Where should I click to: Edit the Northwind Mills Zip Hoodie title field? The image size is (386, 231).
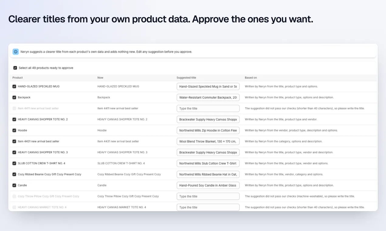(x=208, y=130)
